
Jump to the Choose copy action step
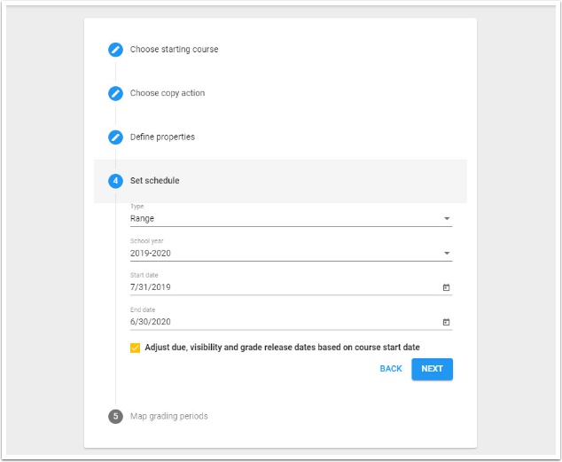pyautogui.click(x=168, y=93)
